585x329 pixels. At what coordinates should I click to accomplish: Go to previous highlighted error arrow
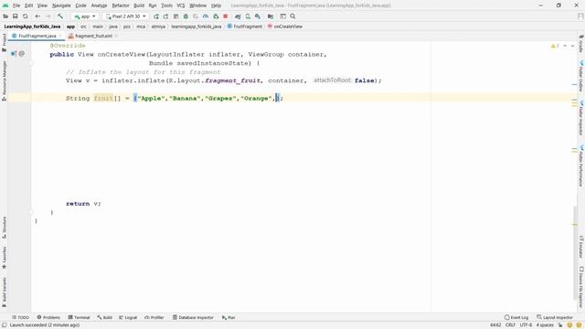[565, 46]
